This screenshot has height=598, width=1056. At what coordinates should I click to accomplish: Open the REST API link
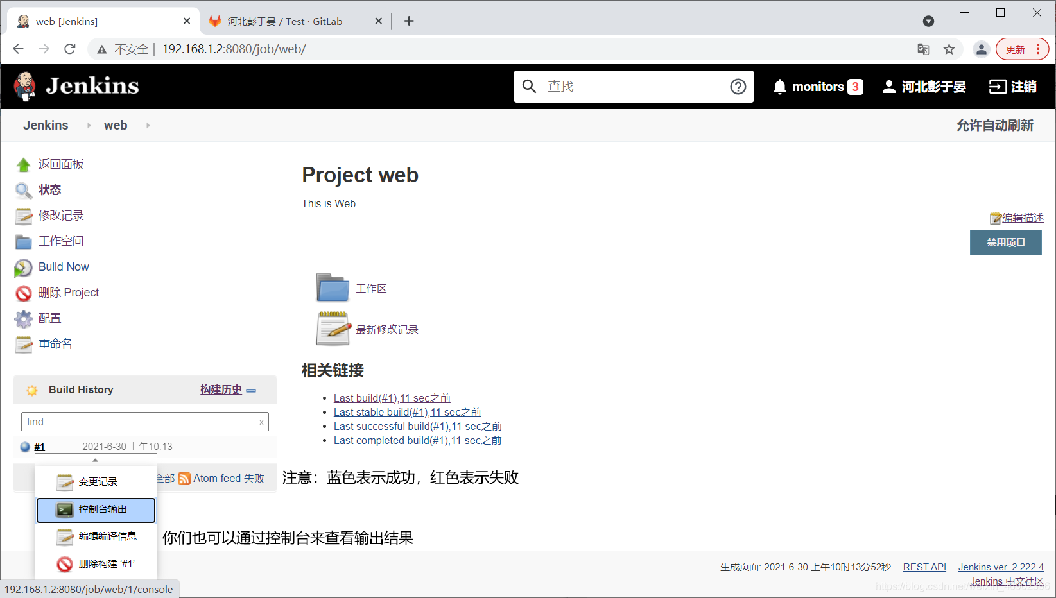(x=924, y=567)
